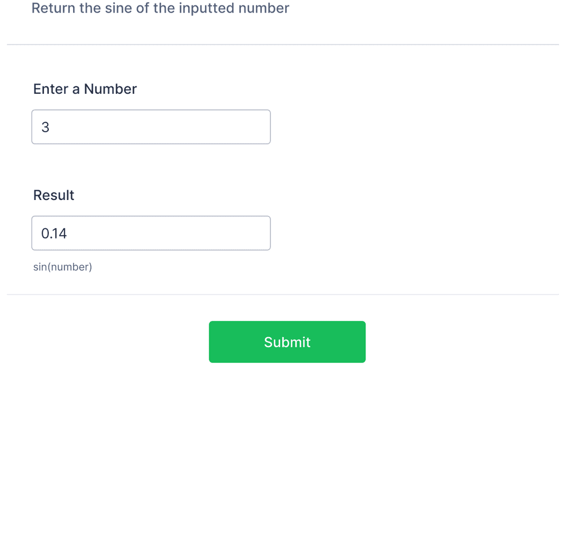Click the left portion of the number field

(x=60, y=126)
